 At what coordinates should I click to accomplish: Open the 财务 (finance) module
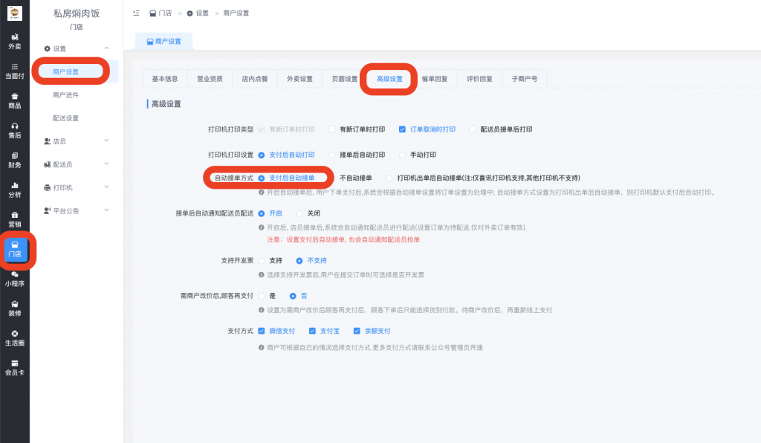15,160
